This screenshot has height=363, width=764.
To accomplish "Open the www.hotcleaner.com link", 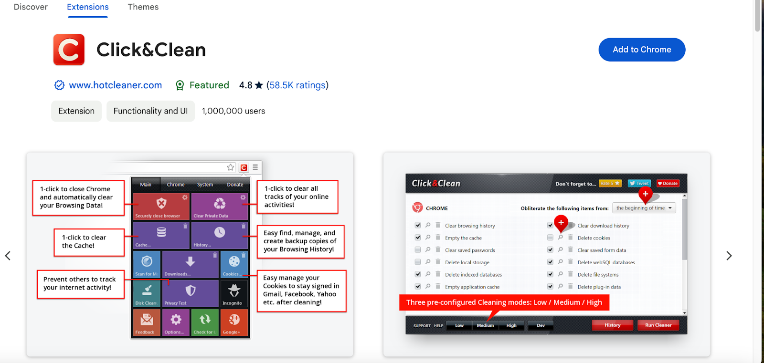I will pos(116,85).
